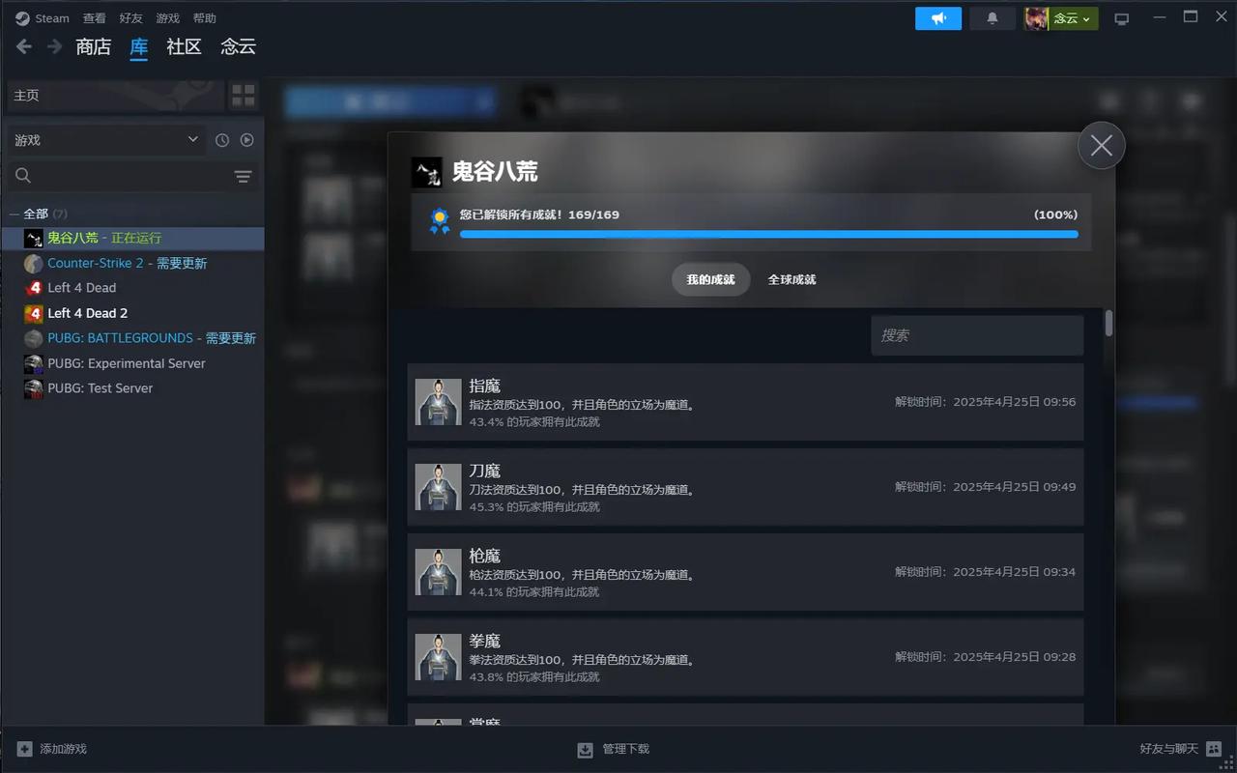Click the blue achievement ribbon badge
Screen dimensions: 1237x773
click(x=440, y=221)
